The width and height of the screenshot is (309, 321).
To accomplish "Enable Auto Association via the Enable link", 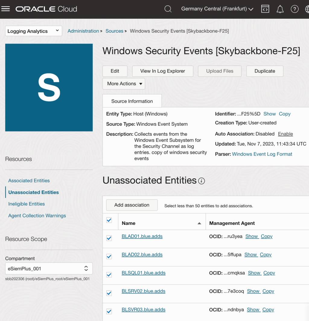I will point(285,134).
